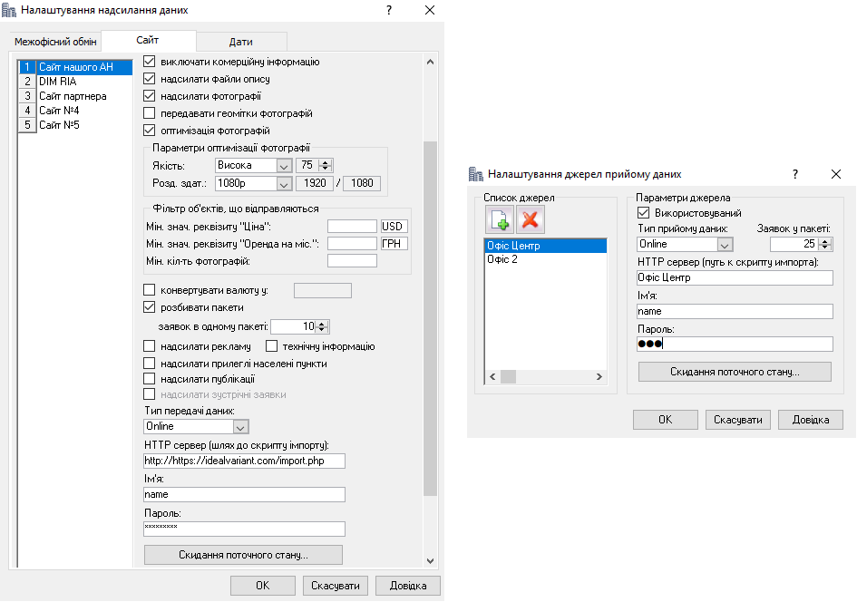The height and width of the screenshot is (602, 857).
Task: Toggle 'надсилати фотографії' checkbox
Action: 150,96
